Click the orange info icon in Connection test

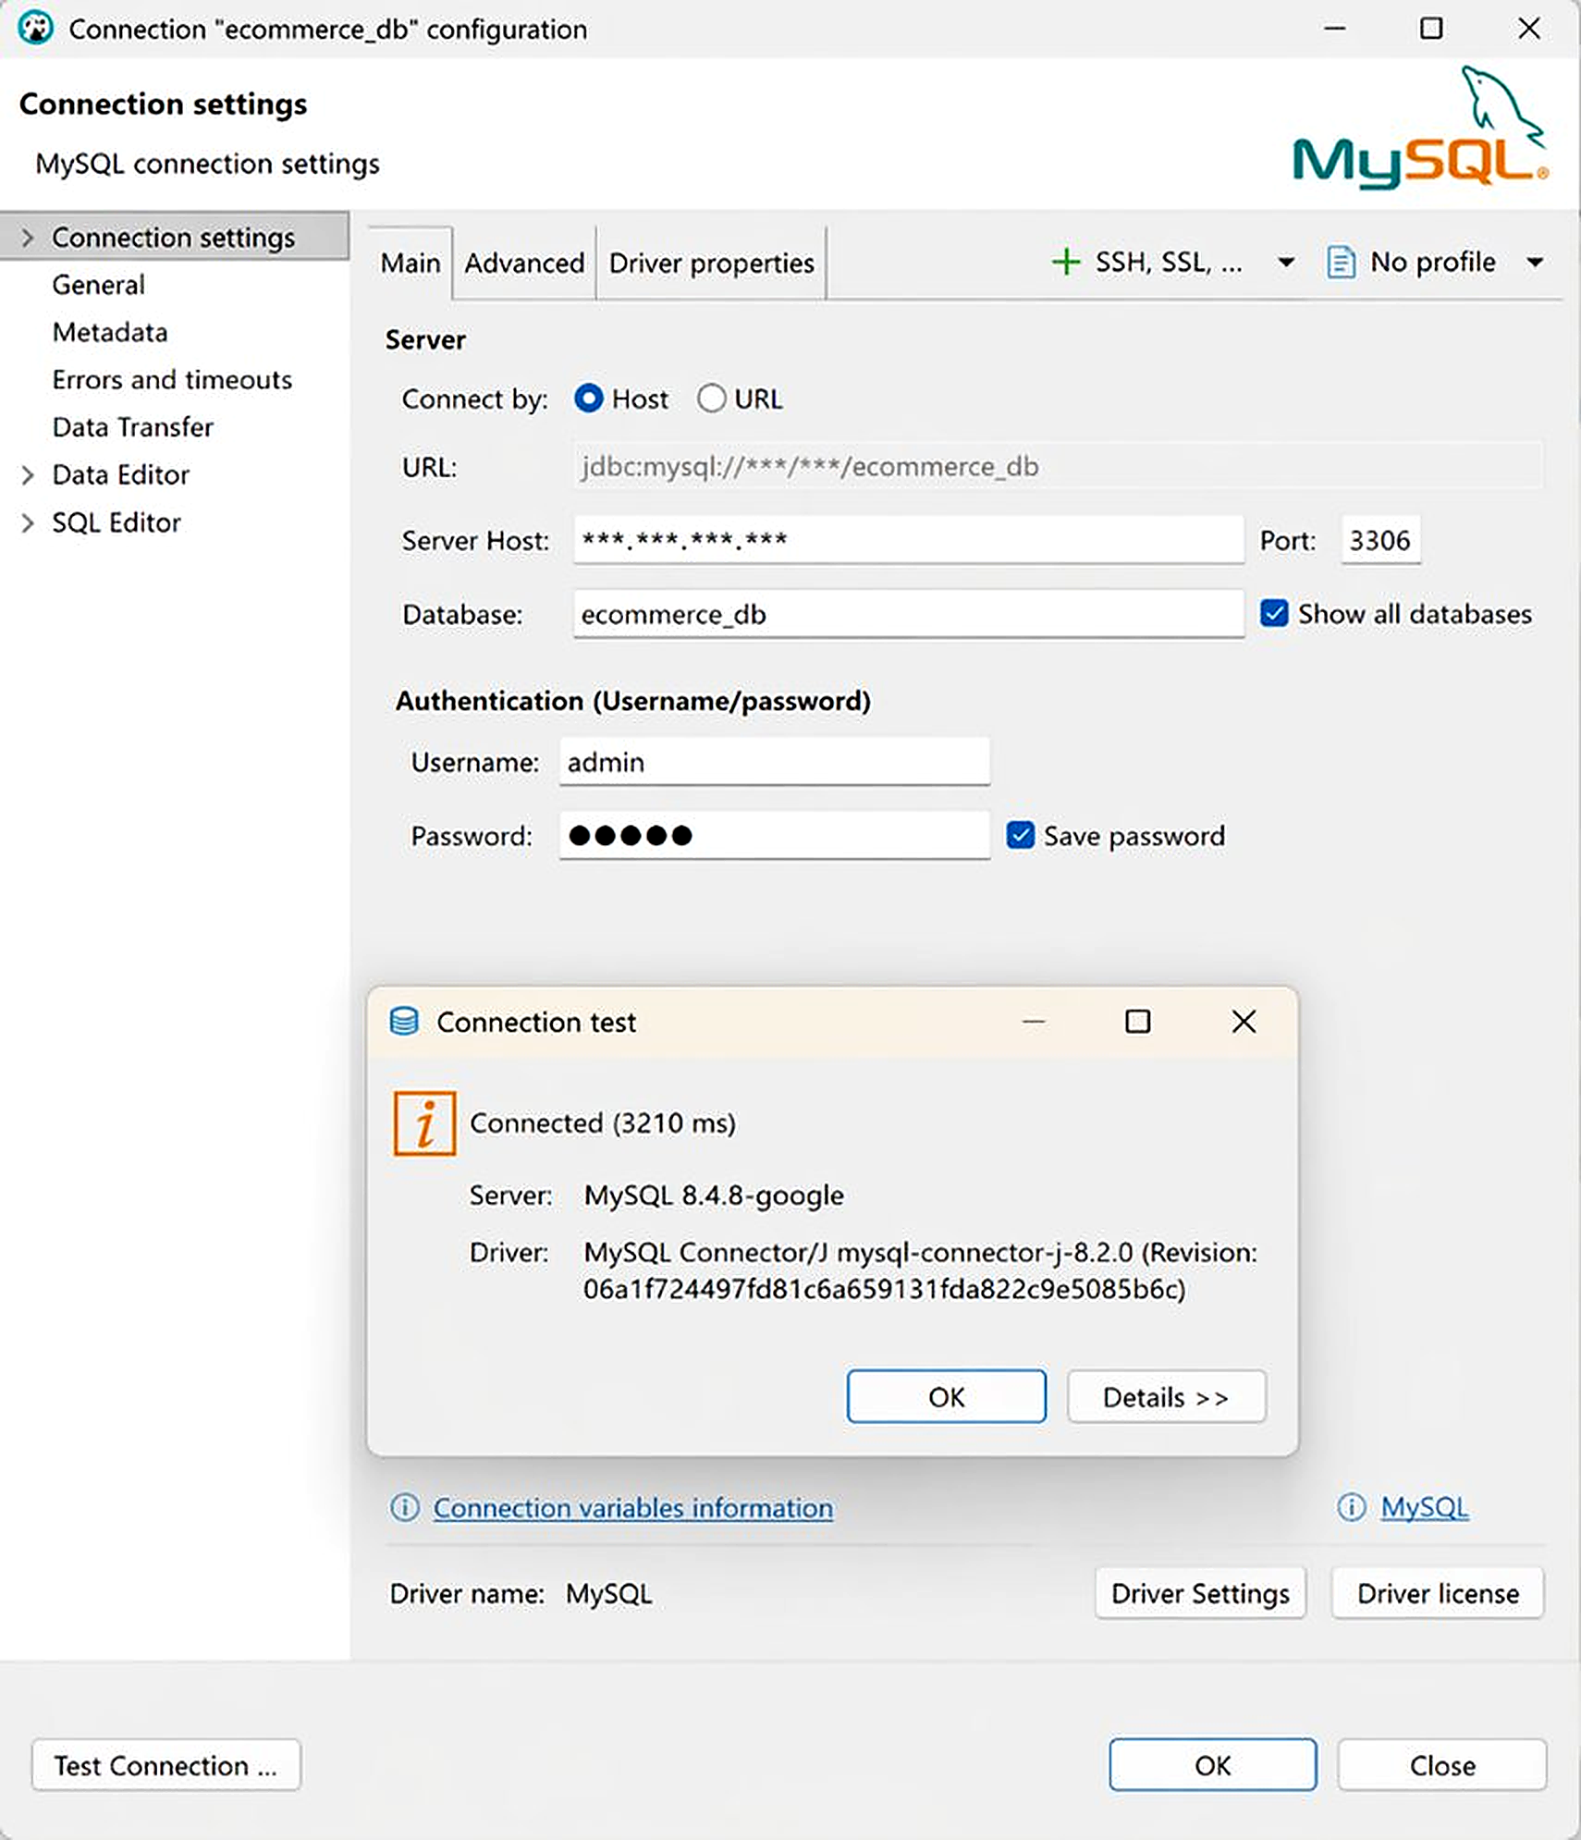(x=424, y=1123)
